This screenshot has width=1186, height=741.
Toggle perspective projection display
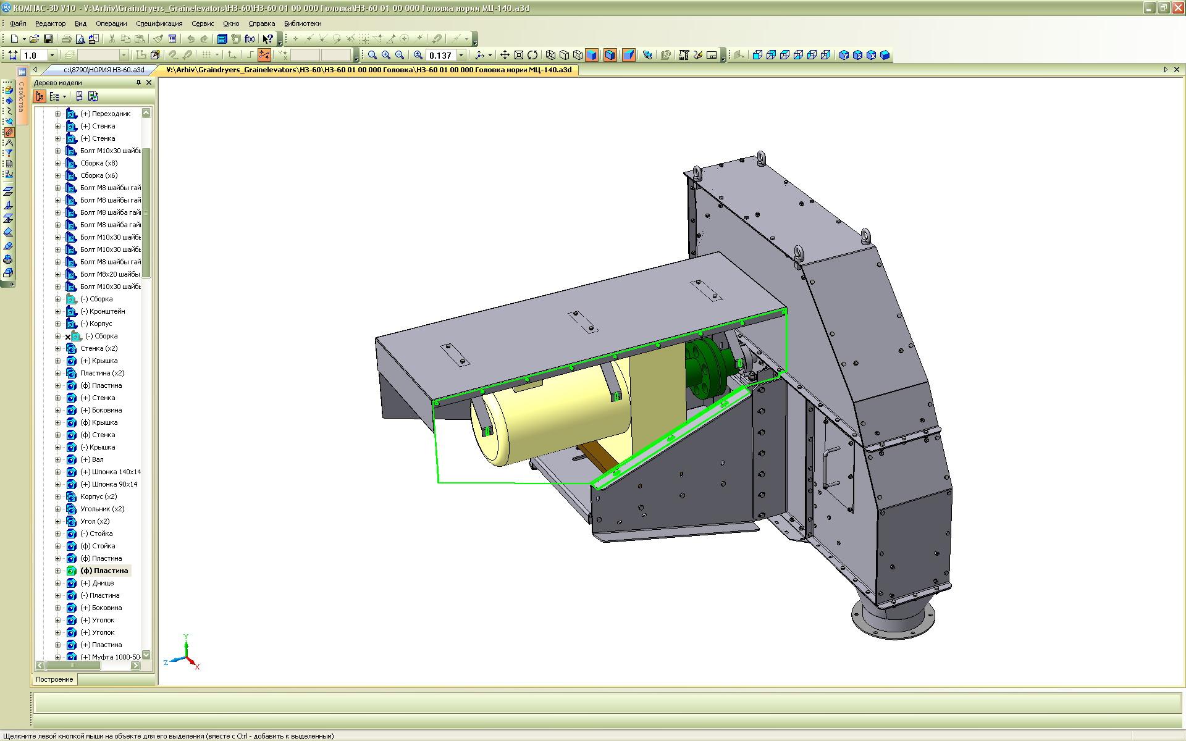click(x=628, y=55)
